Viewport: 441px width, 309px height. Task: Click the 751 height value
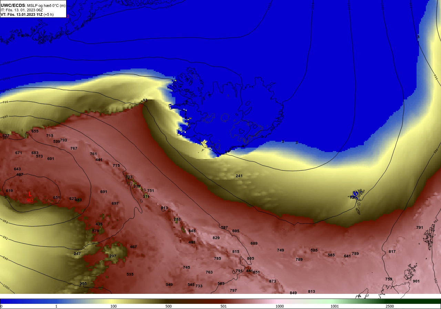pyautogui.click(x=151, y=191)
